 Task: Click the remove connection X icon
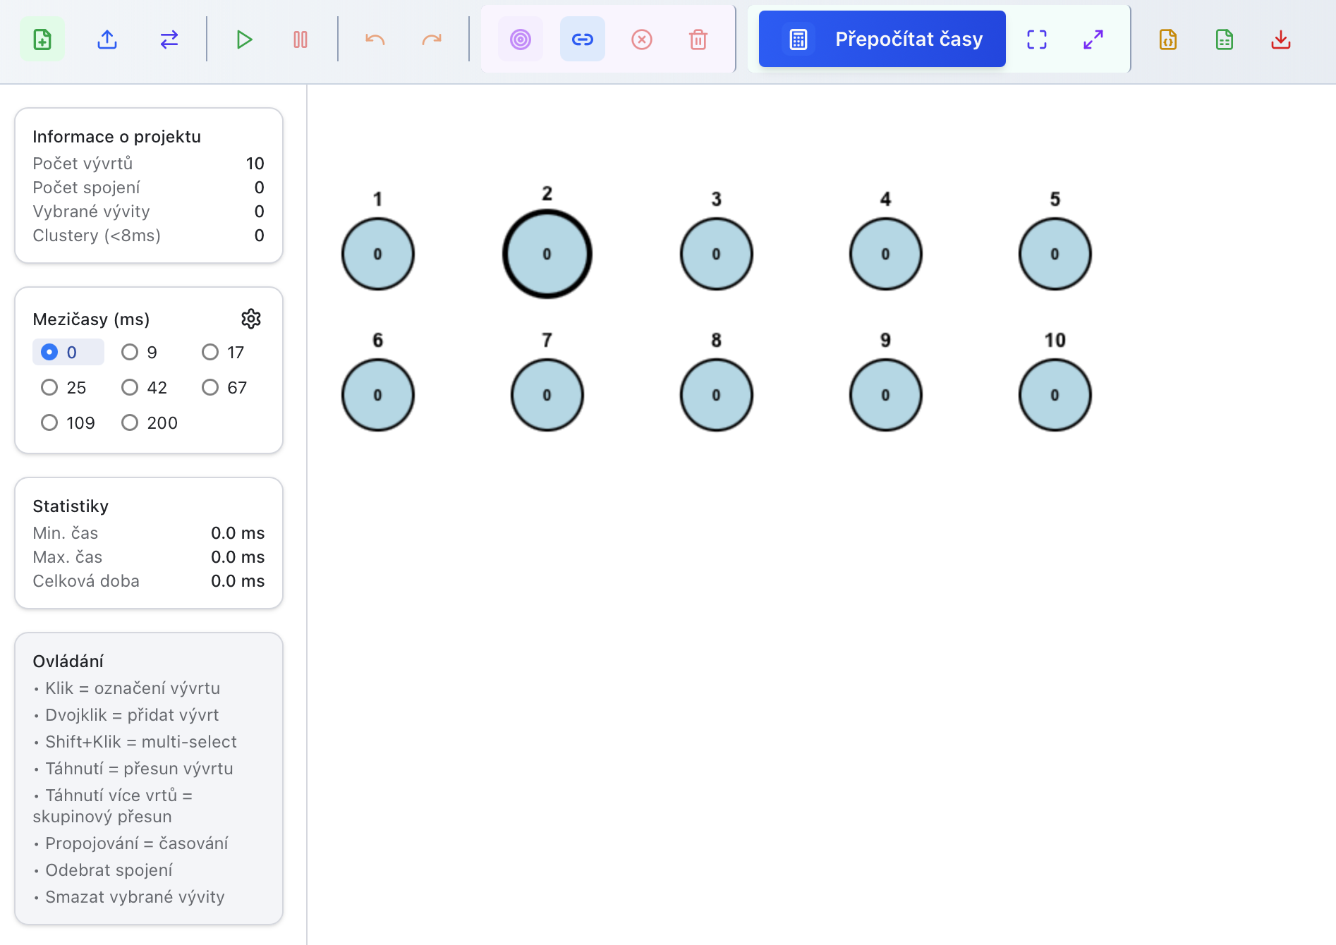pos(642,39)
